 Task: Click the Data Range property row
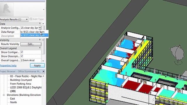(x=10, y=32)
